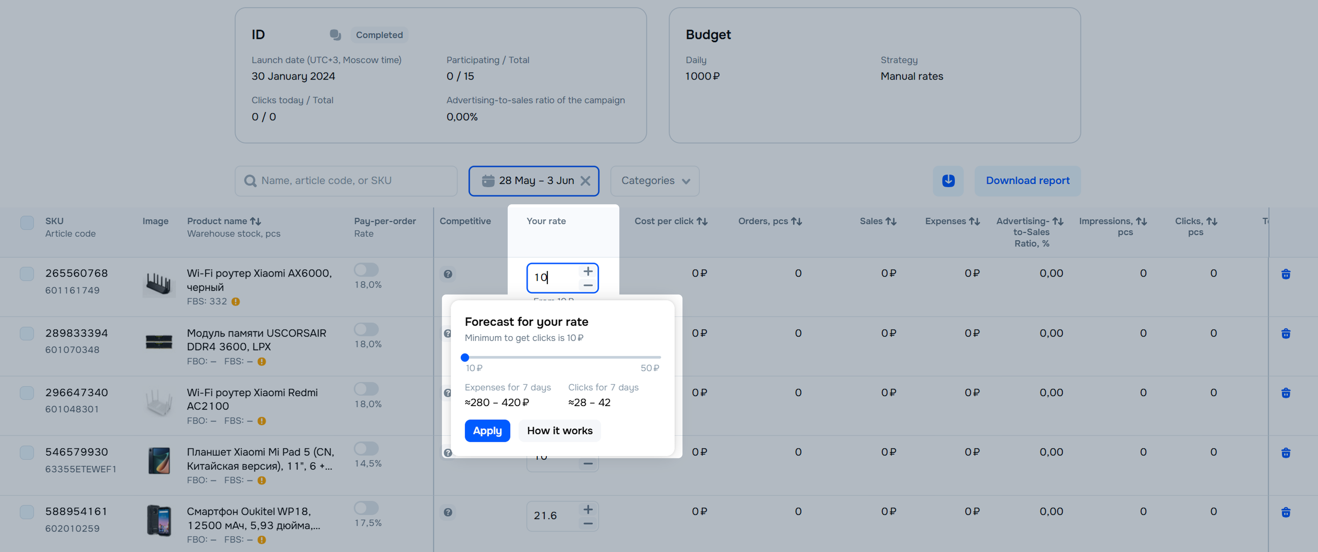Image resolution: width=1318 pixels, height=552 pixels.
Task: Click stock warning icon for Xiaomi Redmi AC2100
Action: pos(261,421)
